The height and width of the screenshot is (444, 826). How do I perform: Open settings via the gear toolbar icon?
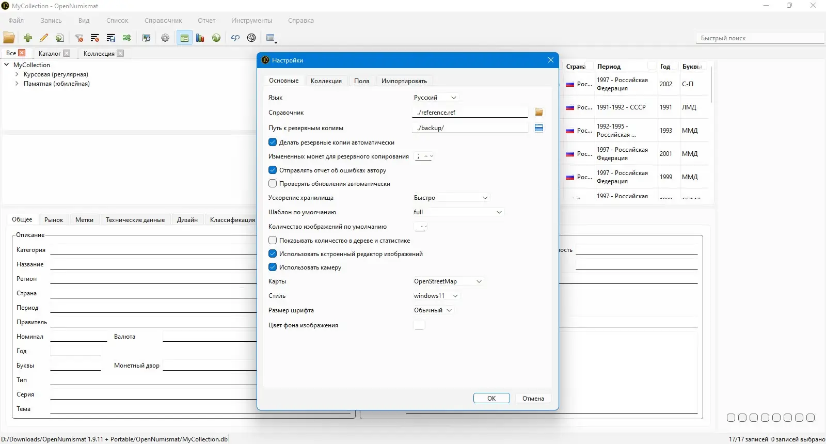point(165,38)
